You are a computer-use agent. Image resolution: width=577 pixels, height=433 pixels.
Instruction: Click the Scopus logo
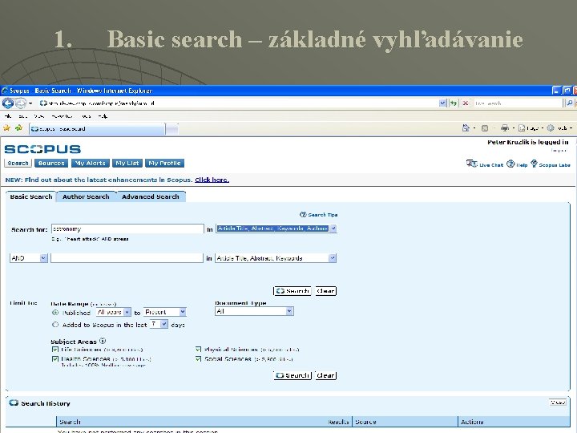(42, 149)
